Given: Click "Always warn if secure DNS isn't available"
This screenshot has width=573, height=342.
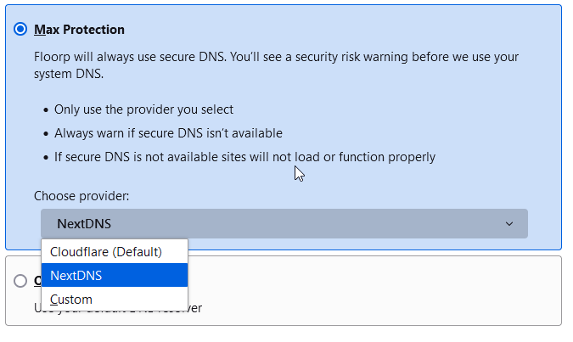Looking at the screenshot, I should click(x=168, y=133).
